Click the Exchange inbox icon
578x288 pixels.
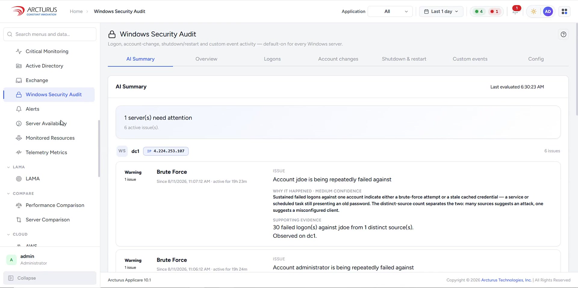[19, 80]
